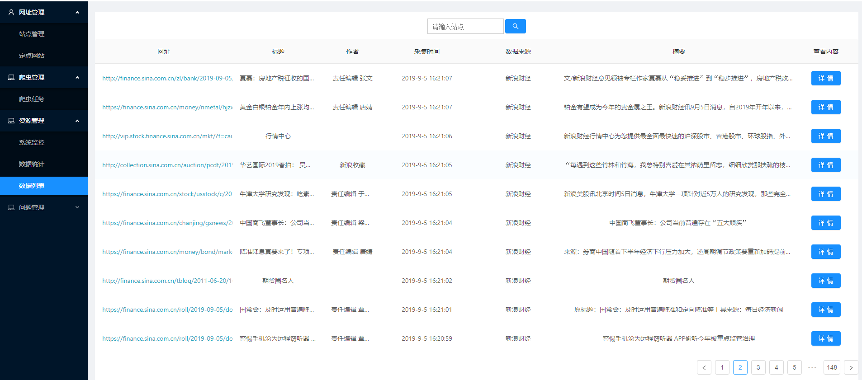Click the pagination ellipsis to jump pages
This screenshot has width=862, height=380.
coord(812,367)
